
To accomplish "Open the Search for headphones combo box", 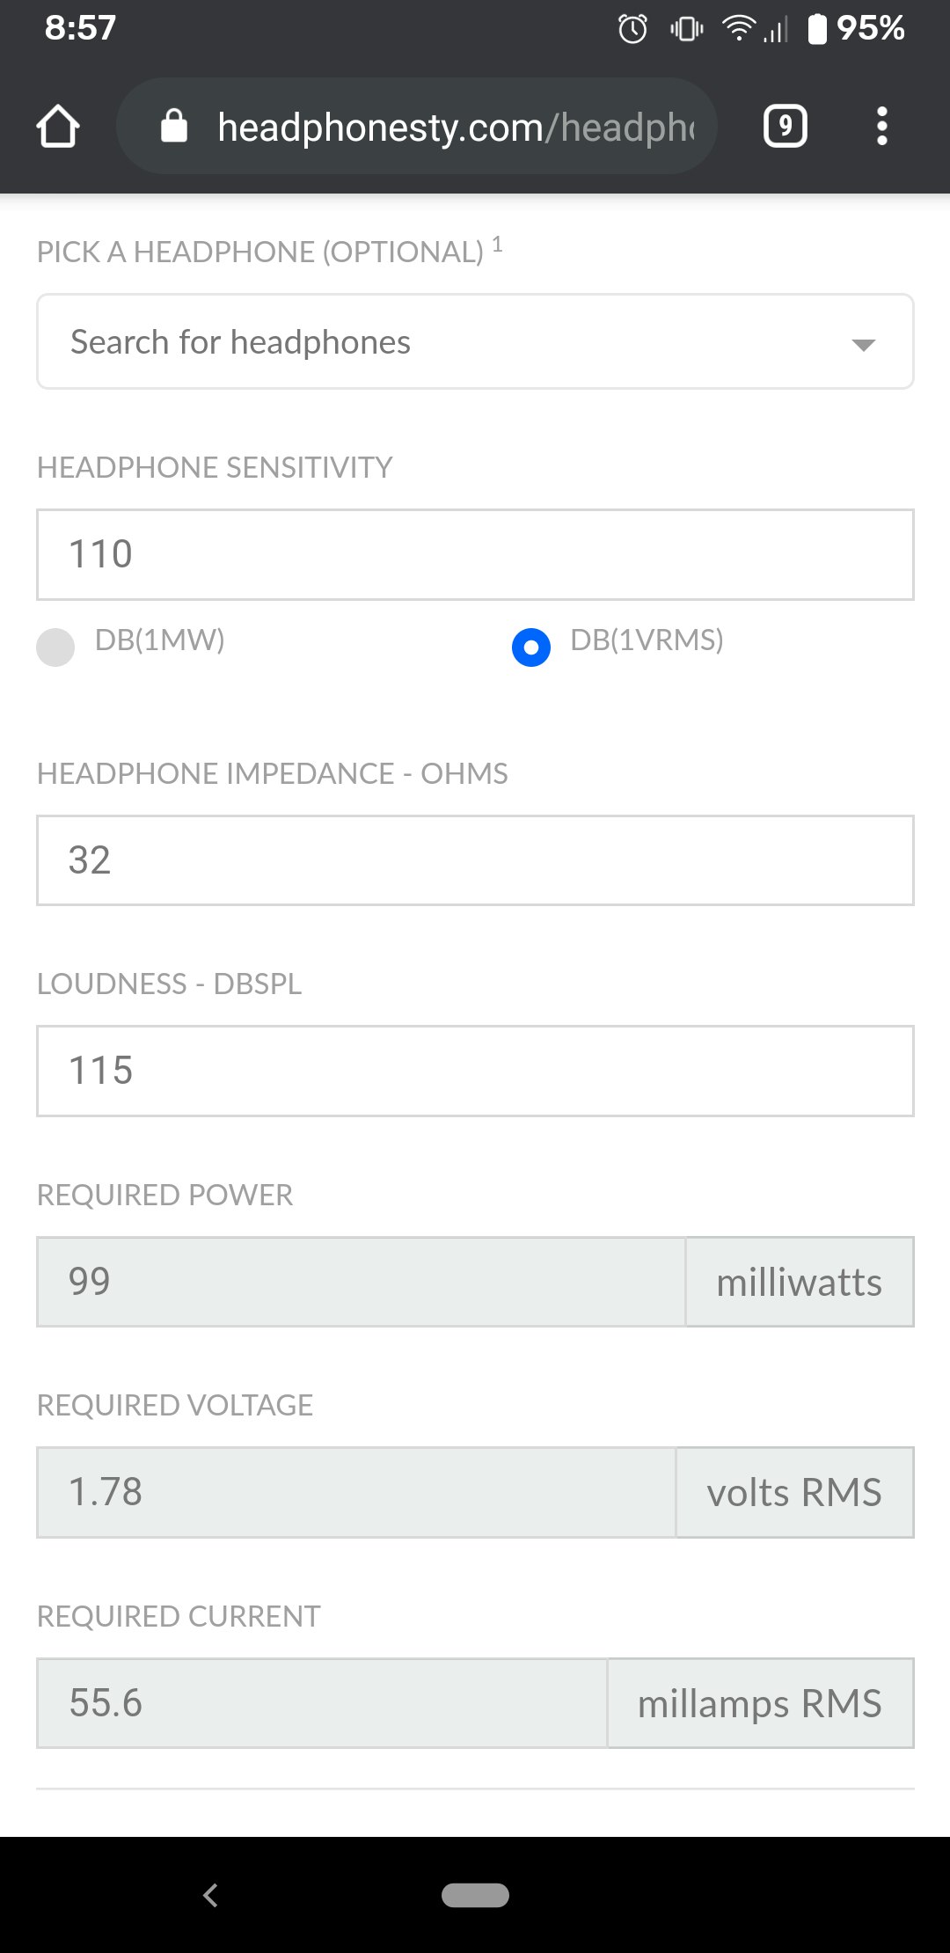I will [x=440, y=342].
